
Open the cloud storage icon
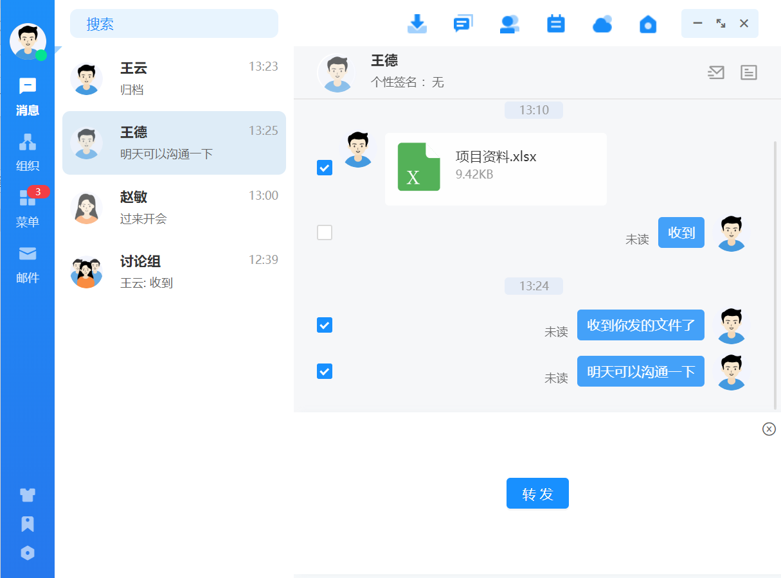602,24
